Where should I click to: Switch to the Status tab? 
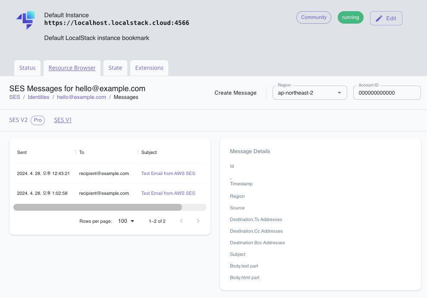[x=27, y=68]
